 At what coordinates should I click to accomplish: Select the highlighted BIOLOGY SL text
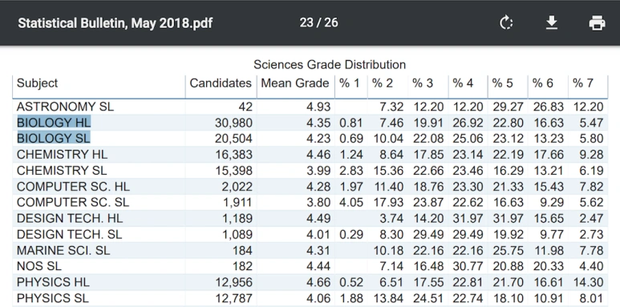54,139
